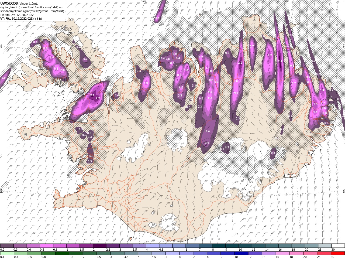Select the "2.1" precipitation value on the map
The width and height of the screenshot is (345, 259).
click(92, 95)
